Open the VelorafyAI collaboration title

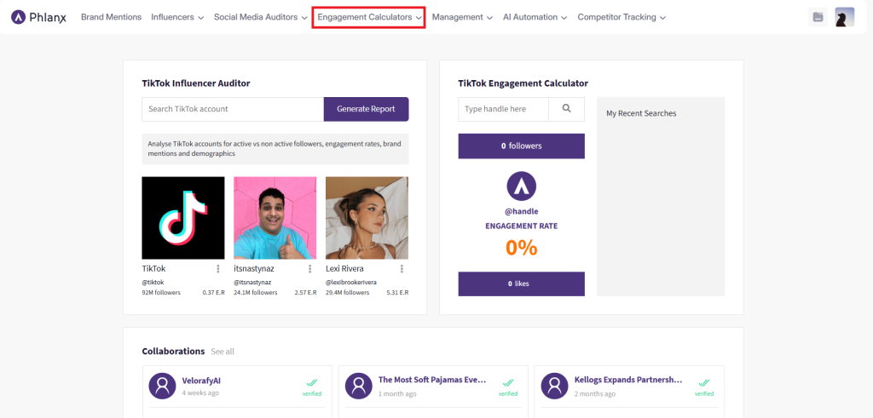point(201,381)
